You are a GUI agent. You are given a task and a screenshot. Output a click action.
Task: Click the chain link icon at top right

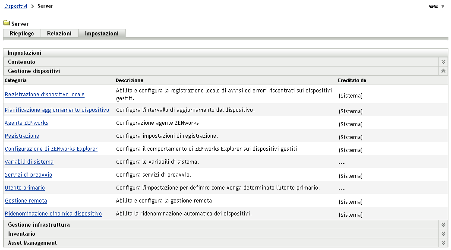(433, 6)
